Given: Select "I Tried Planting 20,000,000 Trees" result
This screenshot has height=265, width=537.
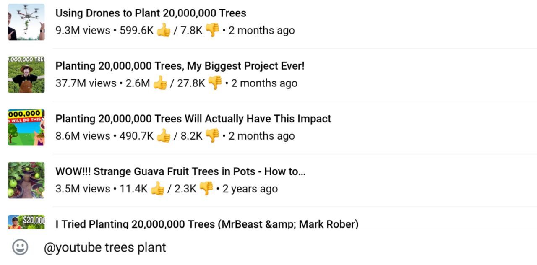Looking at the screenshot, I should pos(207,224).
